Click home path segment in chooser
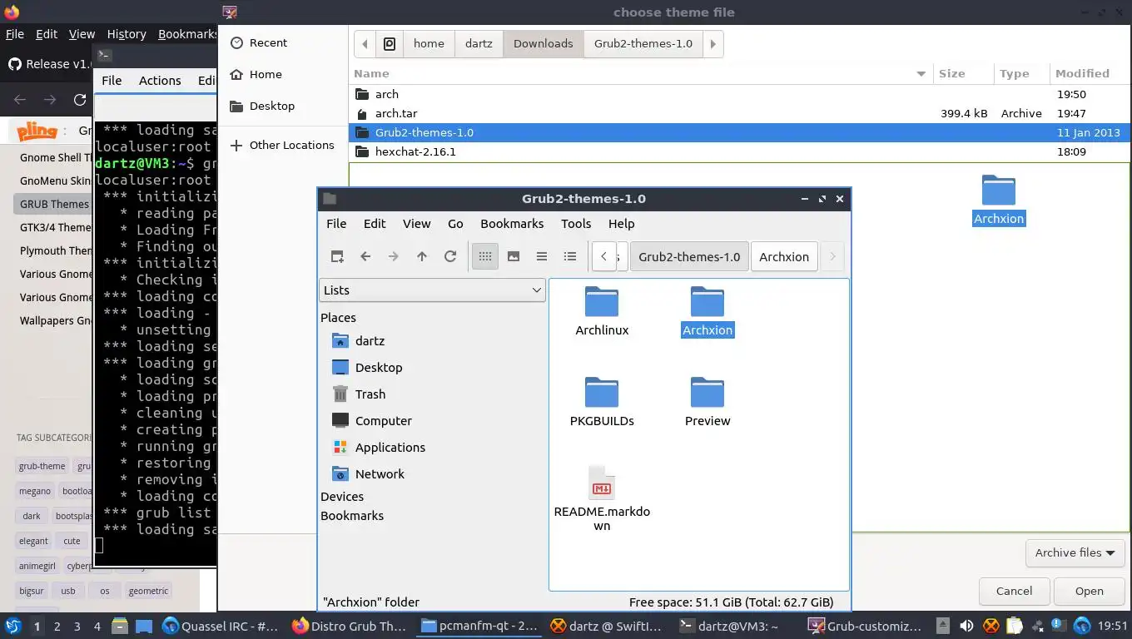 point(429,43)
